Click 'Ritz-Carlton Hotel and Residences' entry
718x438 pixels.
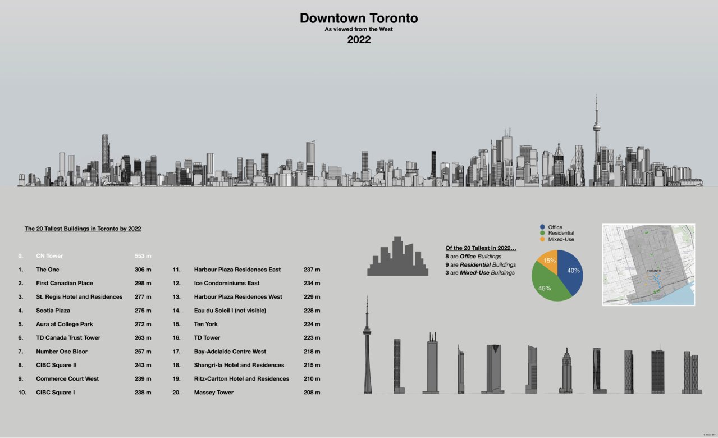241,378
